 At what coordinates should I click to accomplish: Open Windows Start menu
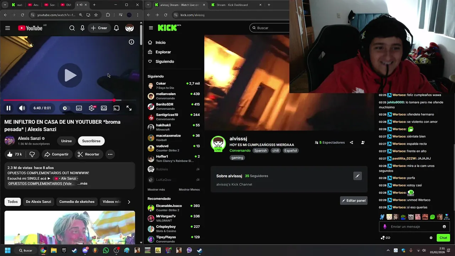(7, 250)
